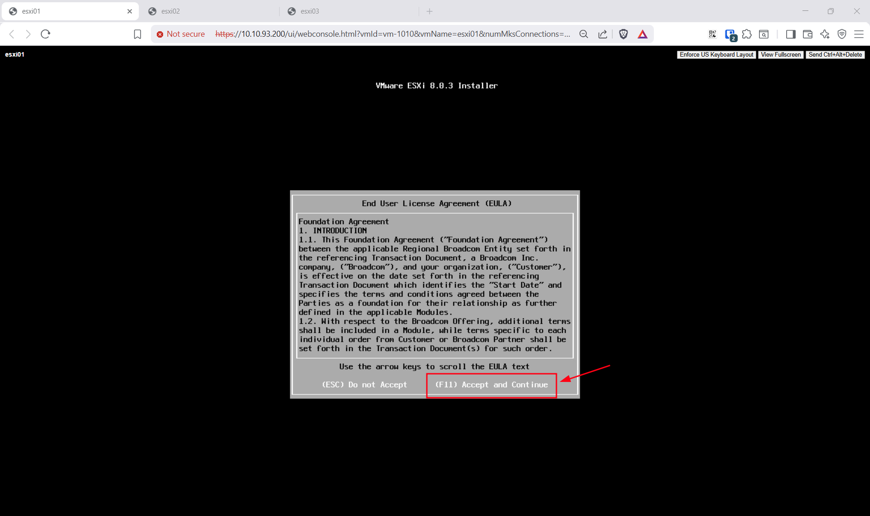Open the Extensions puzzle piece menu

tap(747, 34)
